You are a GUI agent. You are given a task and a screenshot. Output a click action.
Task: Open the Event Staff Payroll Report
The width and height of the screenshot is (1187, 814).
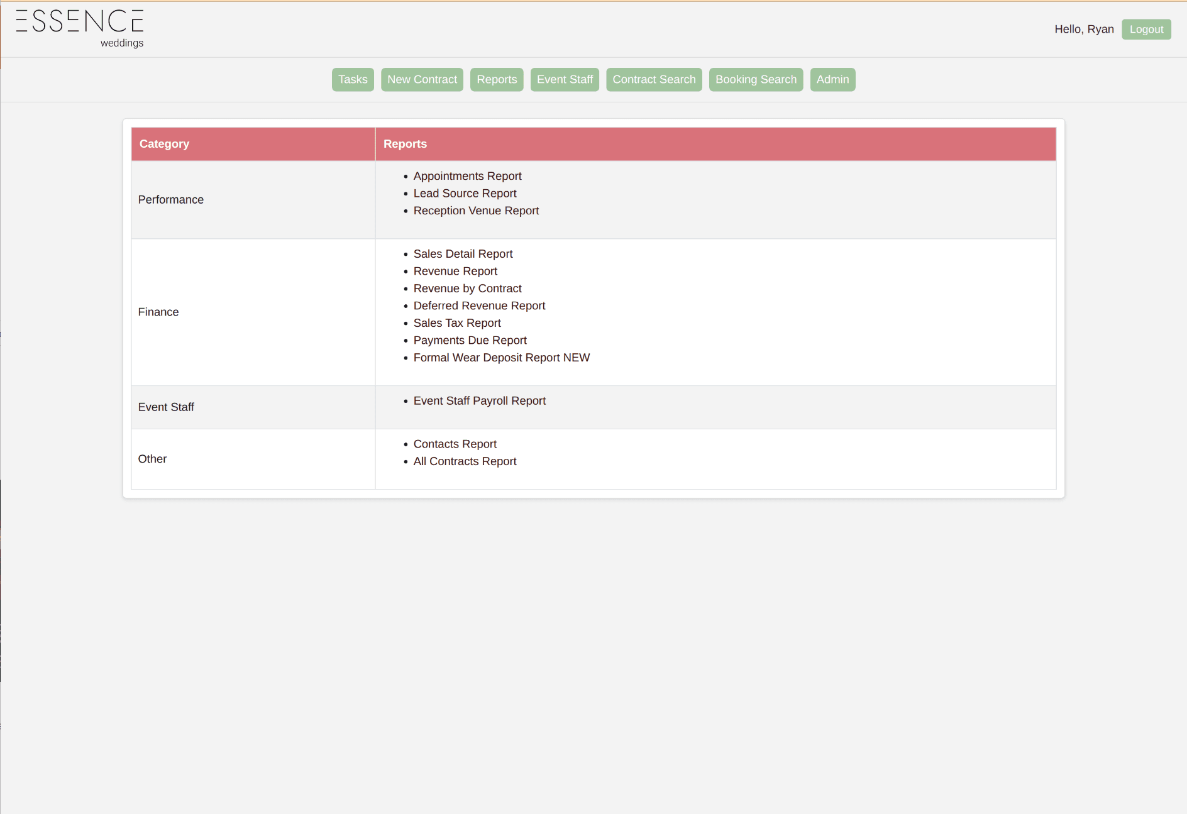click(x=479, y=400)
